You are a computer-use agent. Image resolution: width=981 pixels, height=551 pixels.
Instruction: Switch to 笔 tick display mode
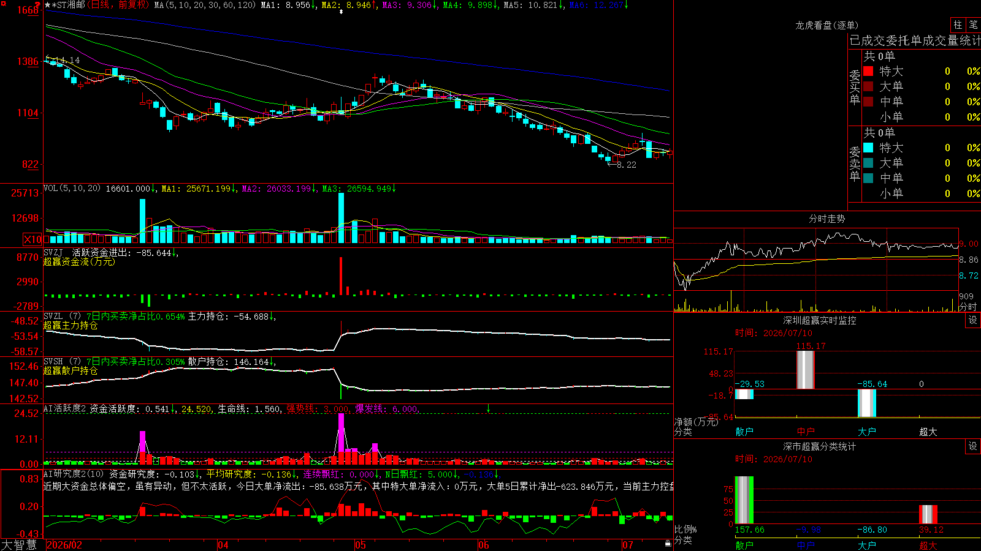(973, 24)
